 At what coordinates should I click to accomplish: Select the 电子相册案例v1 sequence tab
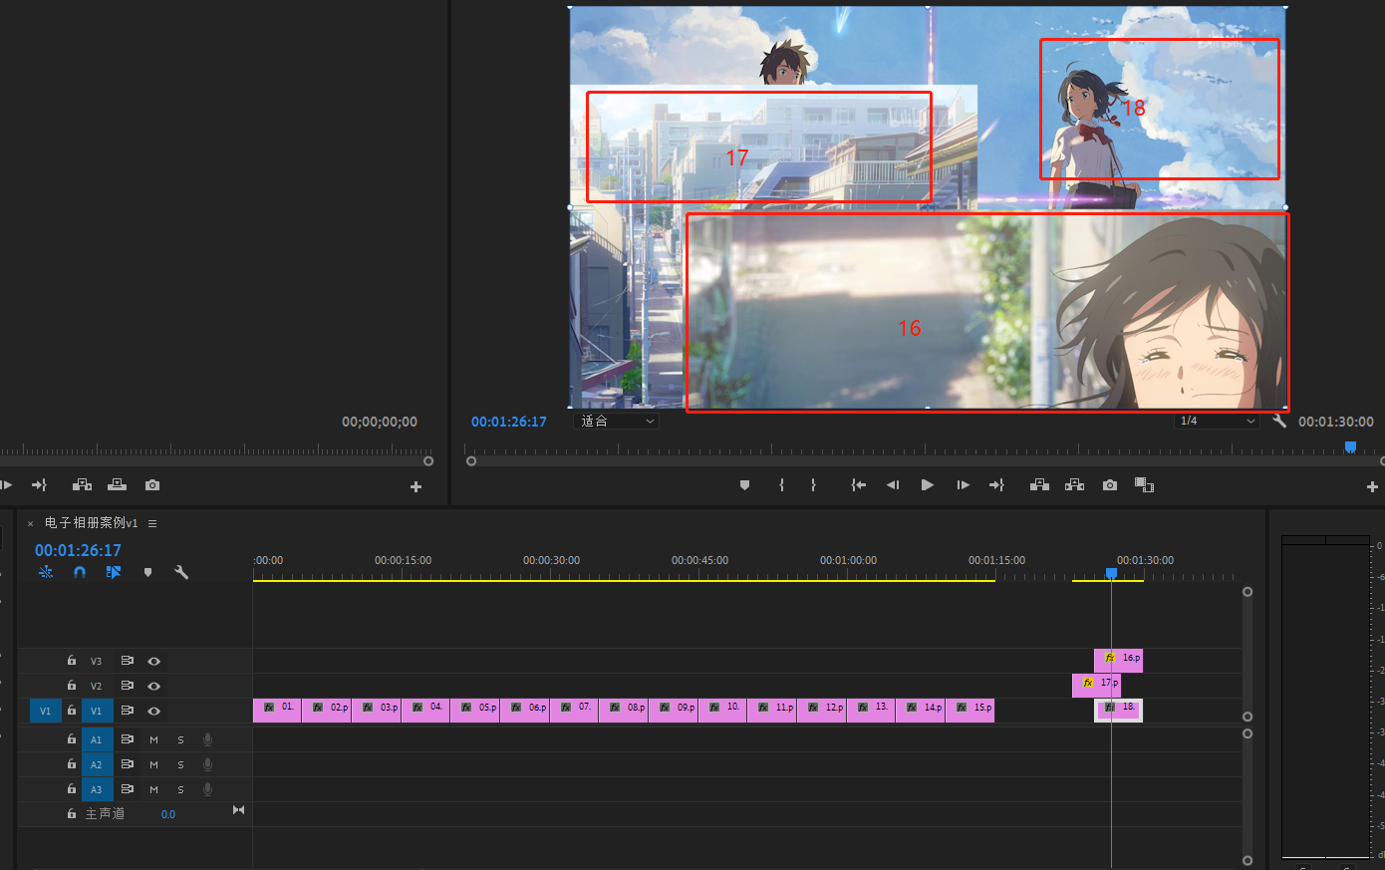[92, 523]
